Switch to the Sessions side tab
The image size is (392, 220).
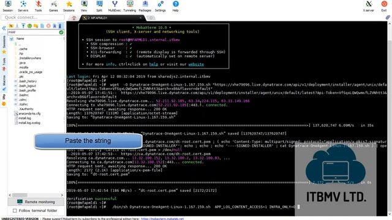[4, 45]
